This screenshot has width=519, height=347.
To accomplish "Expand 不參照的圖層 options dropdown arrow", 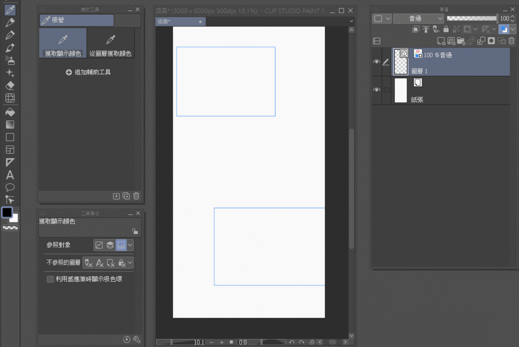I will [x=130, y=263].
